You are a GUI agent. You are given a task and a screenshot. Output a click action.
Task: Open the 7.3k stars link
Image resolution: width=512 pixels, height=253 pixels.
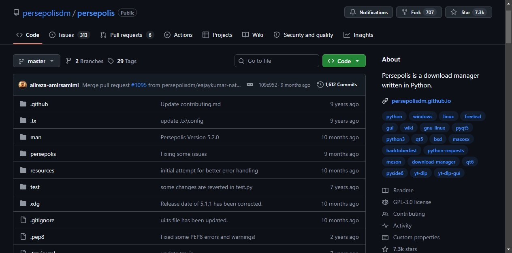(405, 249)
